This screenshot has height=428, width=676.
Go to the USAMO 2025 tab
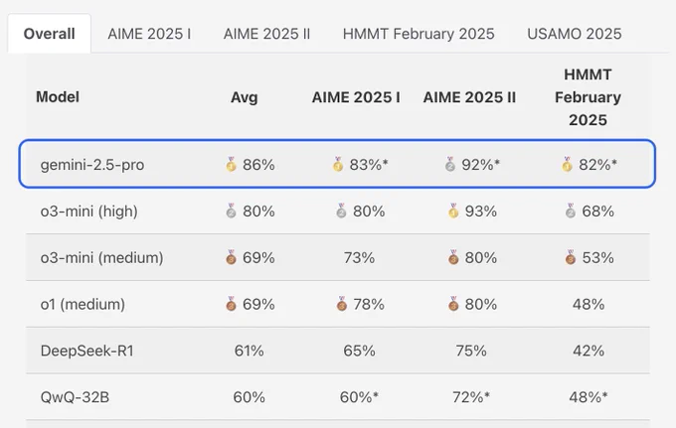click(x=575, y=34)
